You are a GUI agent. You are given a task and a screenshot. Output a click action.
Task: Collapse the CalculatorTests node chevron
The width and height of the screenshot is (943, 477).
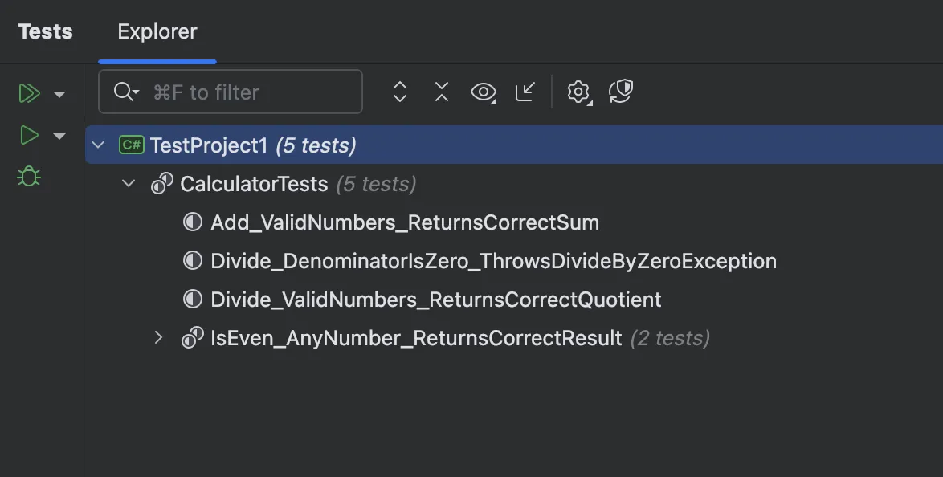coord(129,184)
